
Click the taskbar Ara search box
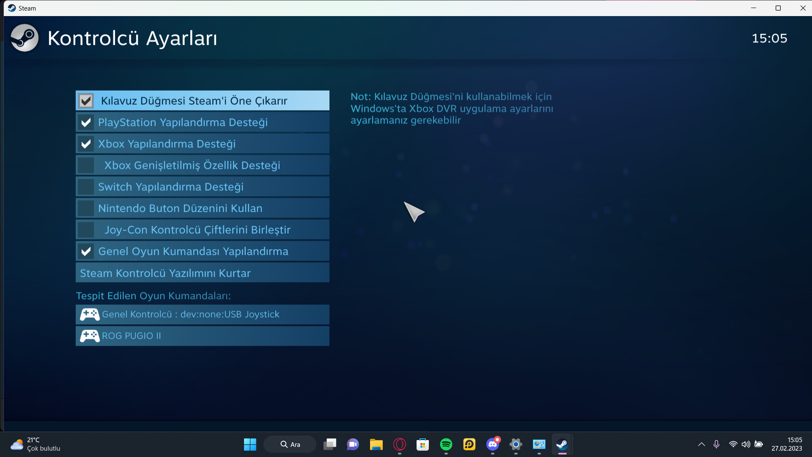[x=290, y=444]
